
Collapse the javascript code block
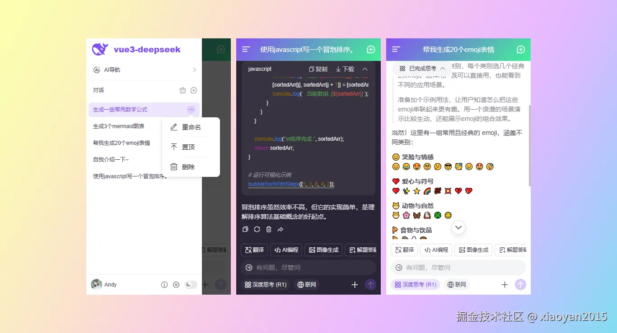pyautogui.click(x=365, y=69)
